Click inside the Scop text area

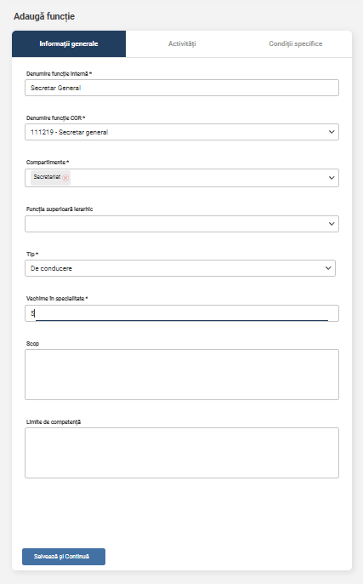182,375
